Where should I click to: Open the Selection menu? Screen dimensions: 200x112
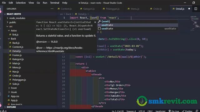[x=21, y=3]
